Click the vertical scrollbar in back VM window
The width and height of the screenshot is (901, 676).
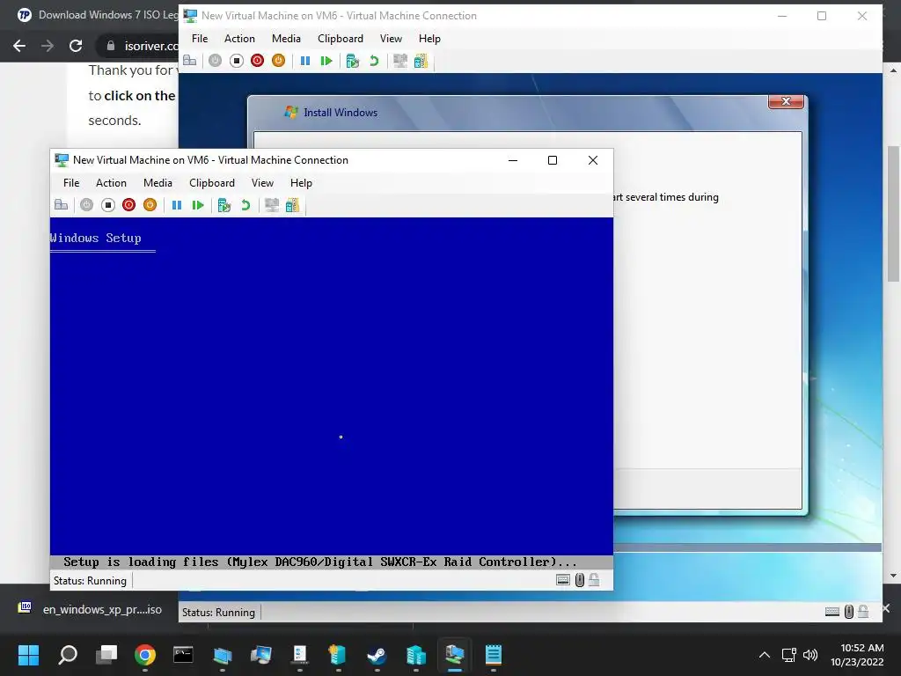(x=893, y=213)
